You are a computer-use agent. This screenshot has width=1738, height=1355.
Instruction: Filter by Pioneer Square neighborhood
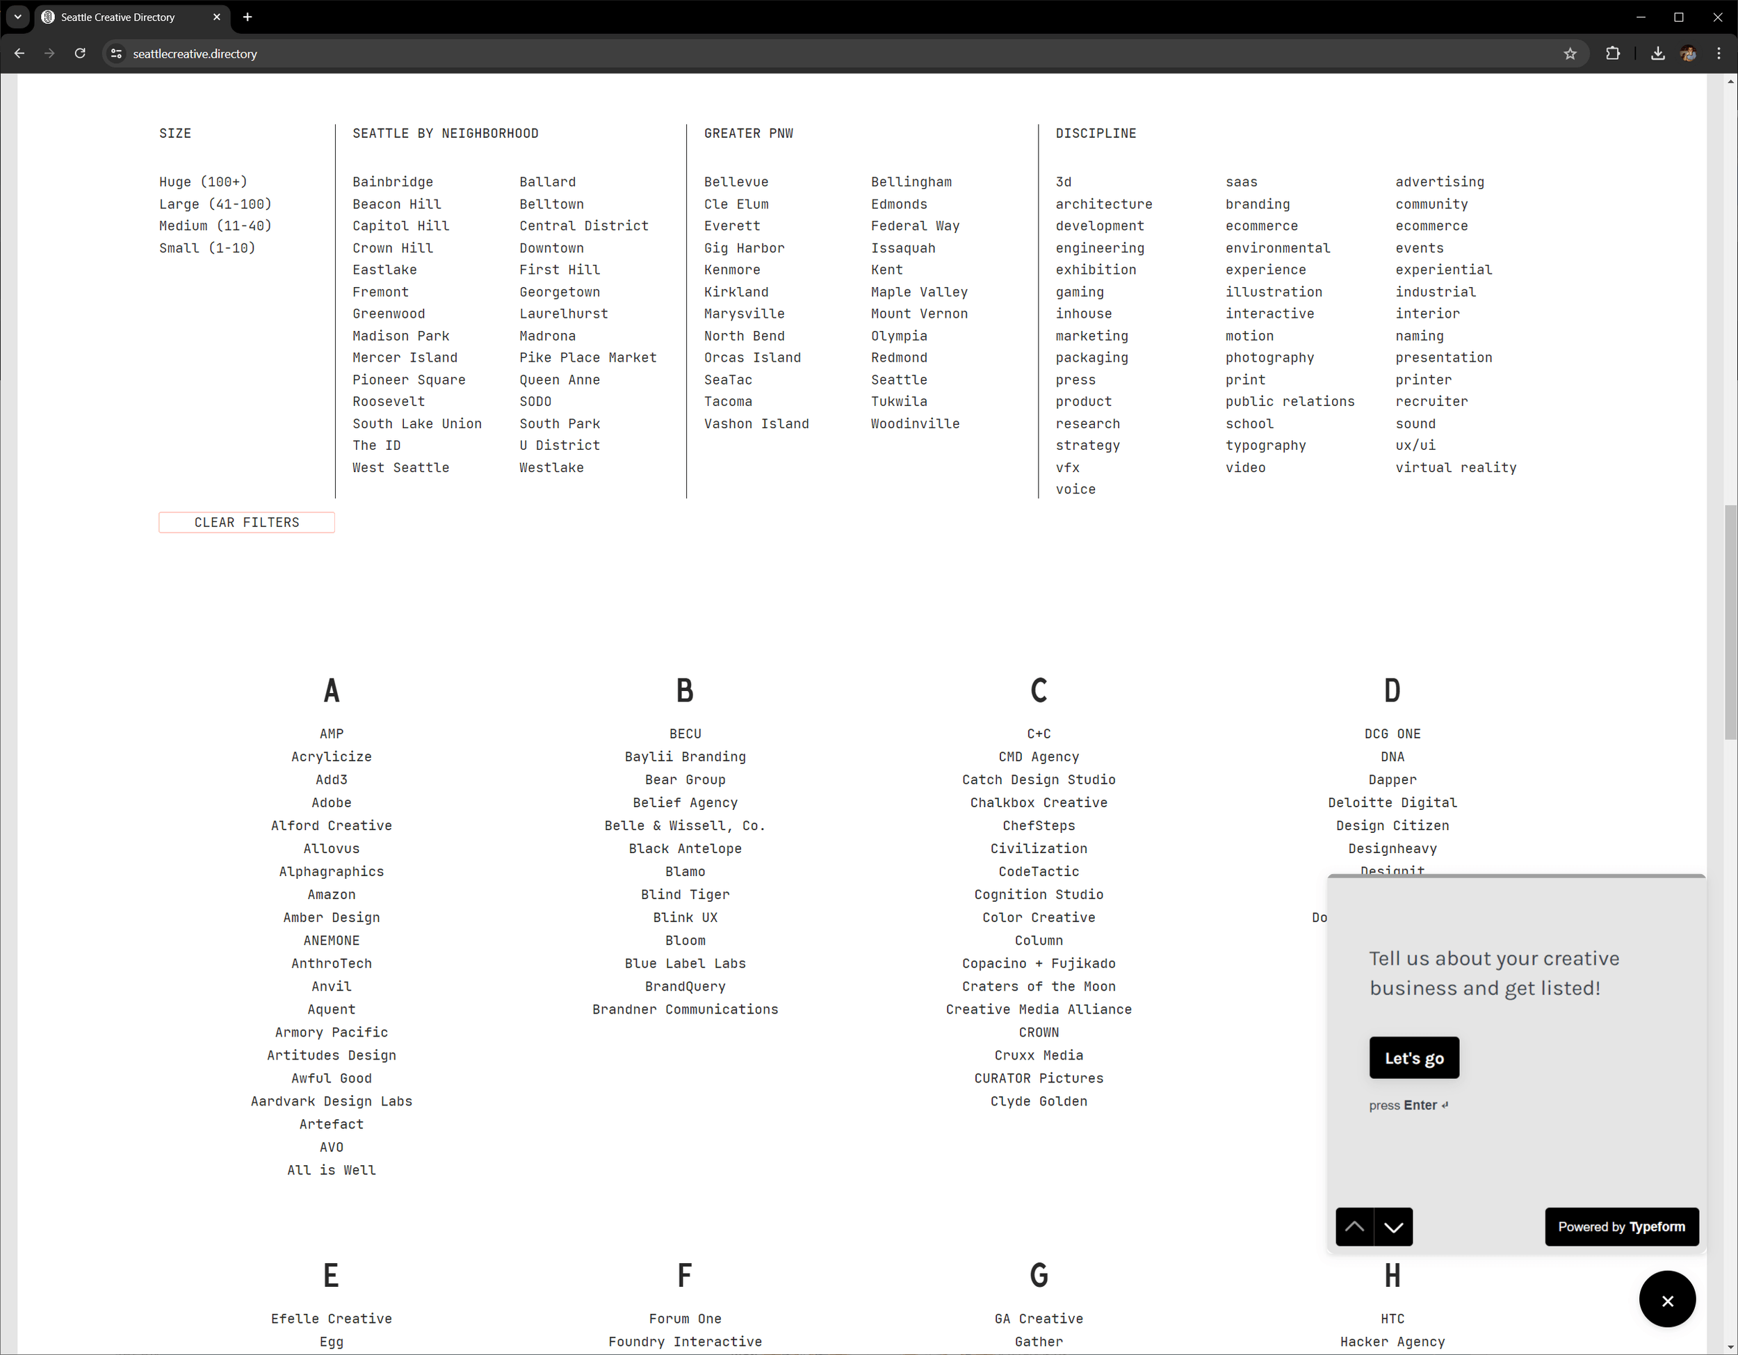tap(409, 380)
